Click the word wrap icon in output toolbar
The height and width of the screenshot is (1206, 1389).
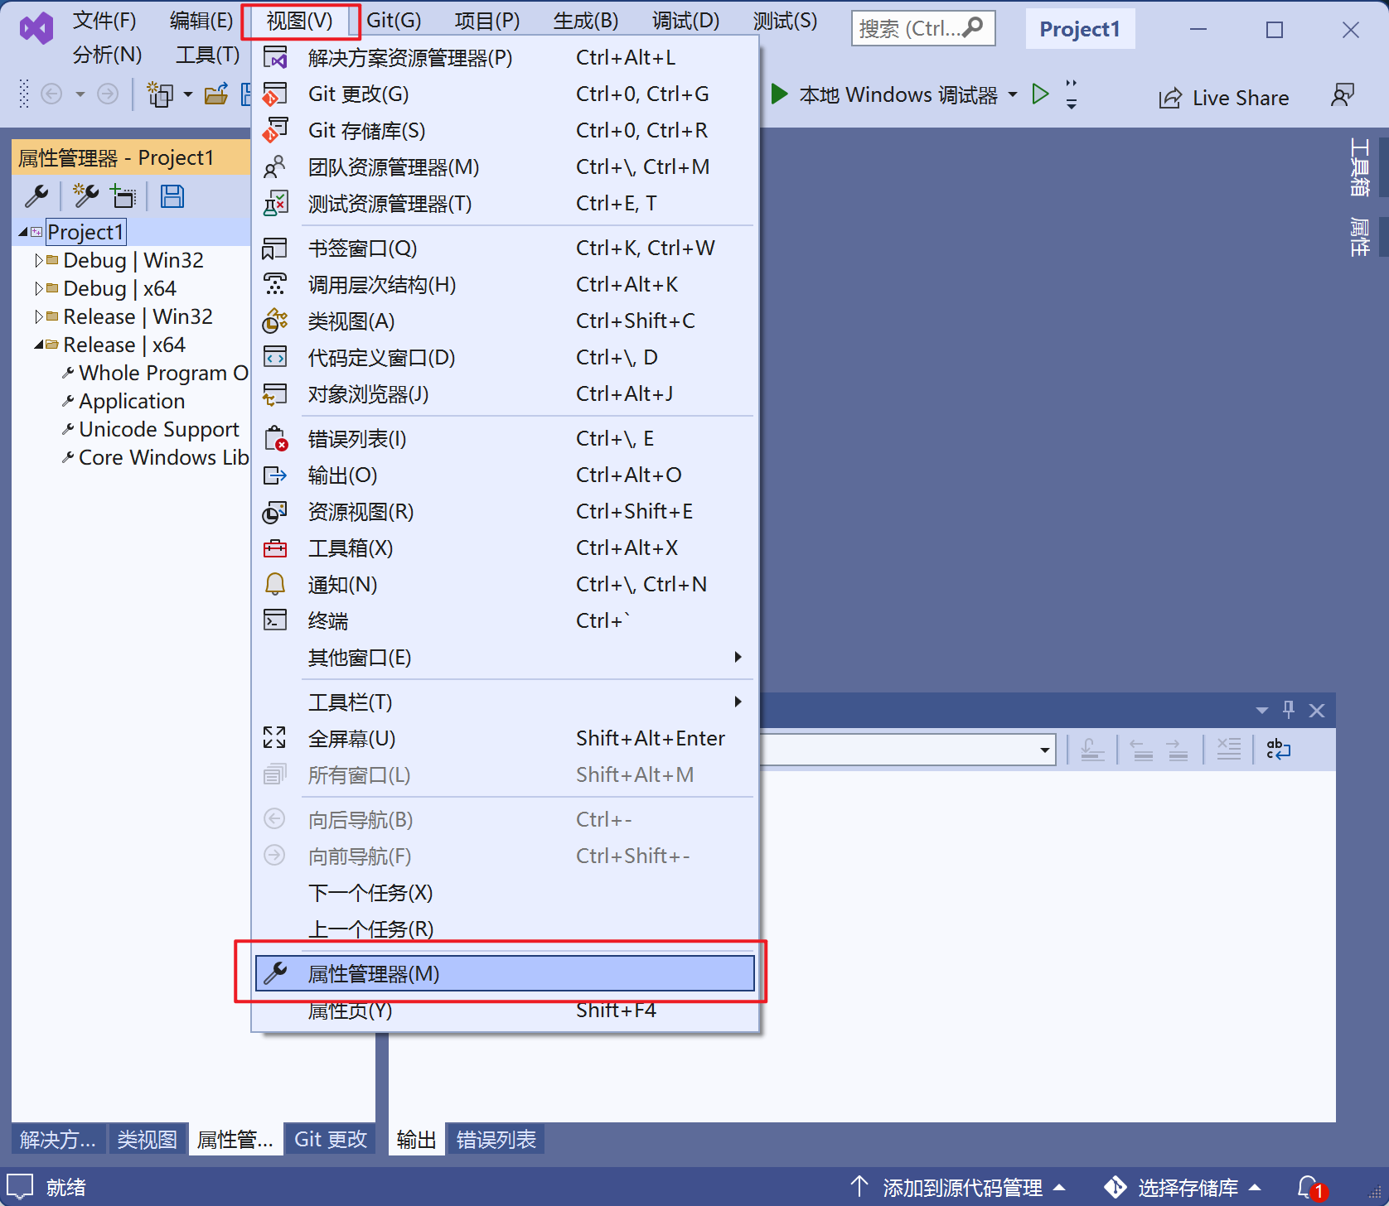pos(1278,750)
